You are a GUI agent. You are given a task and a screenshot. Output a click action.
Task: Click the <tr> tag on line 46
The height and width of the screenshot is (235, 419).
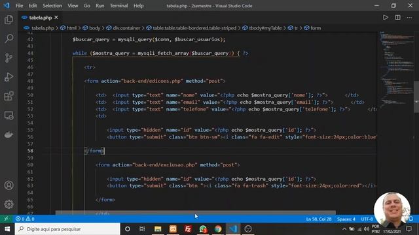click(90, 67)
